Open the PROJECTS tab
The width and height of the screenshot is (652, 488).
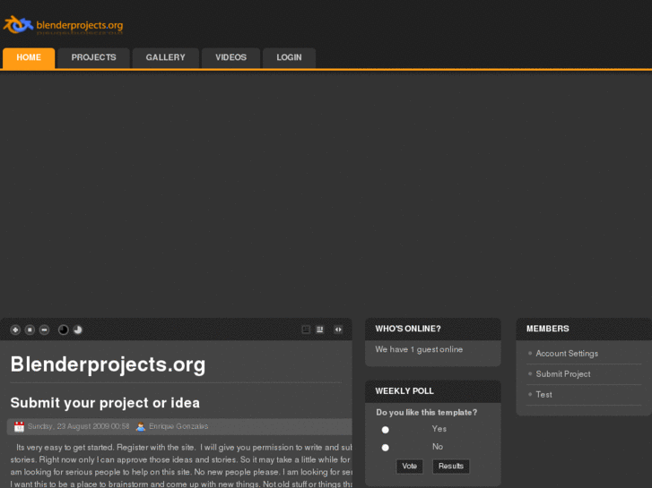point(93,57)
